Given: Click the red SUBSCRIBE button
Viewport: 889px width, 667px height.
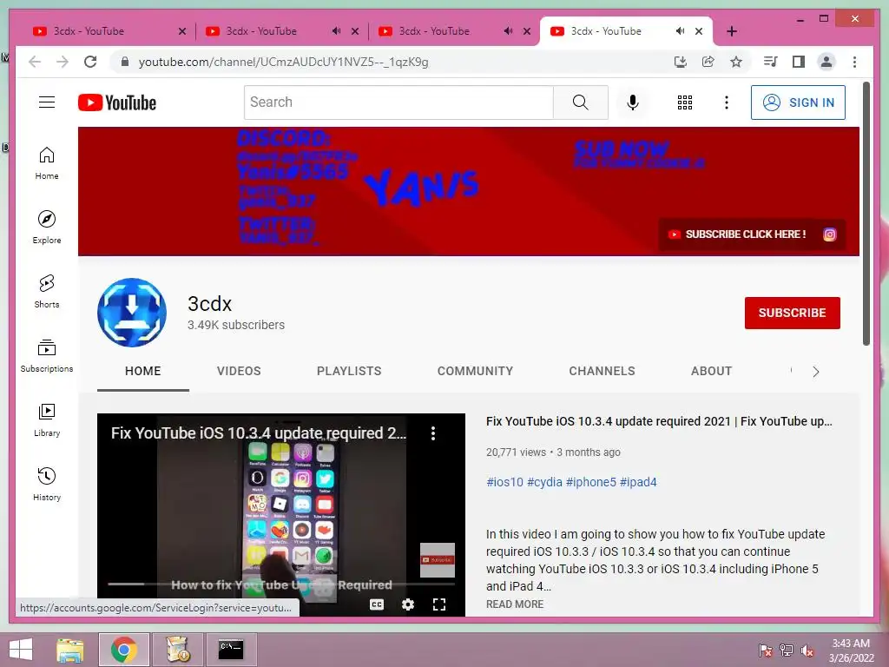Looking at the screenshot, I should click(792, 313).
